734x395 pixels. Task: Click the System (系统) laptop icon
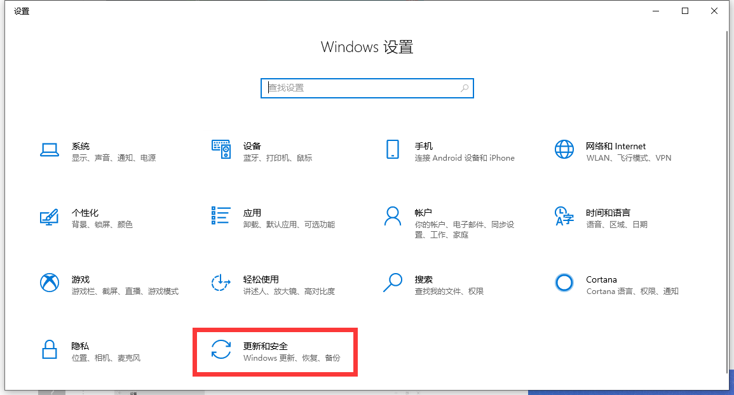click(x=50, y=150)
